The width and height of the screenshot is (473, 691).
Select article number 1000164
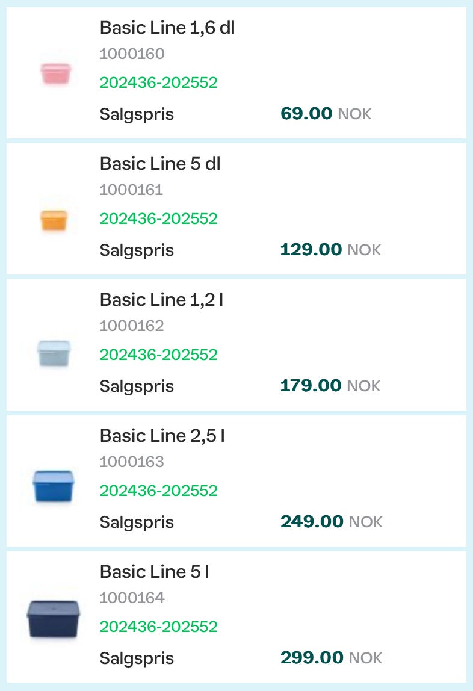tap(132, 598)
